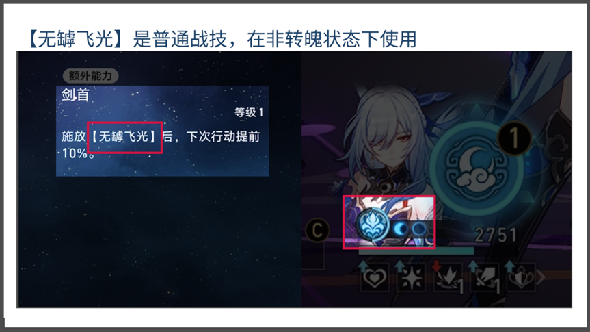Click the teal HP bar under portrait

[x=416, y=251]
